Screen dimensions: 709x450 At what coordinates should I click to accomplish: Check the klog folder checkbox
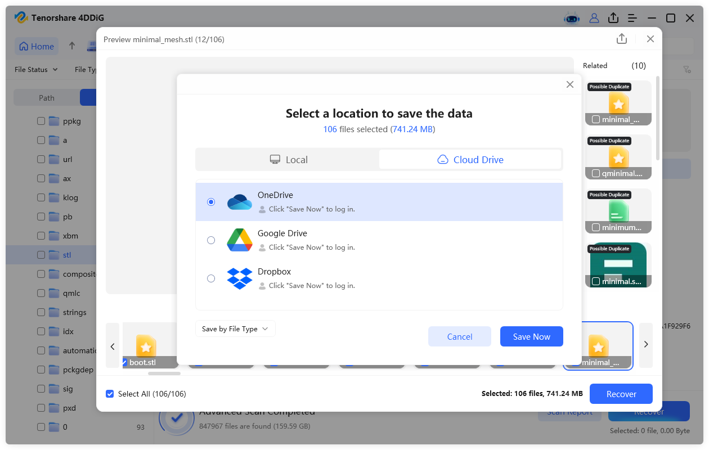(x=41, y=197)
